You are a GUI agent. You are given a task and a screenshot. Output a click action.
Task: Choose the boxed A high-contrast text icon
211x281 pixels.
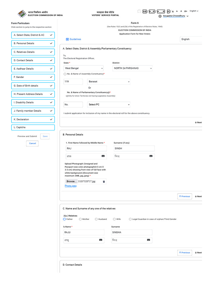pos(168,12)
